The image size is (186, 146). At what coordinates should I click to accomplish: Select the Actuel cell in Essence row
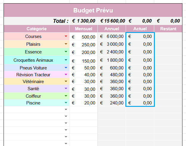(140, 52)
